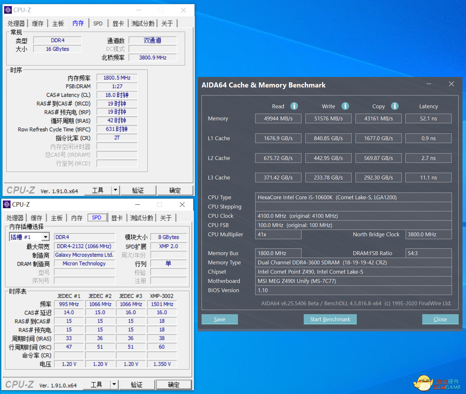The height and width of the screenshot is (394, 466).
Task: Click 最大带宽 field DDR4-2132 (1066 MHz)
Action: (x=84, y=246)
